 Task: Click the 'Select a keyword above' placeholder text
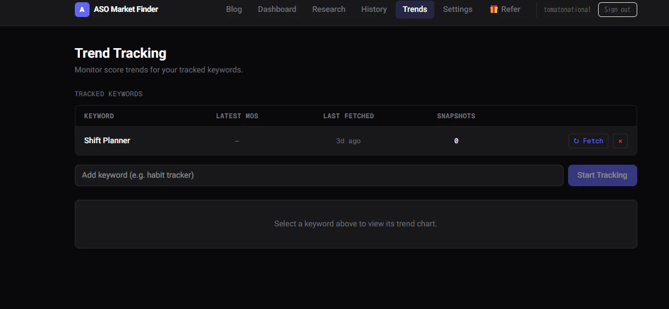click(355, 224)
